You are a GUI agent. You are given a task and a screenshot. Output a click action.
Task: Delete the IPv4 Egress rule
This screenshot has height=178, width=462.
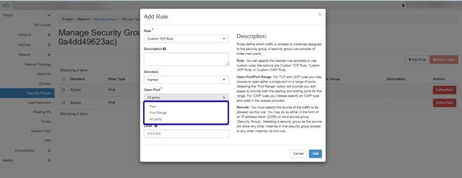tap(444, 90)
